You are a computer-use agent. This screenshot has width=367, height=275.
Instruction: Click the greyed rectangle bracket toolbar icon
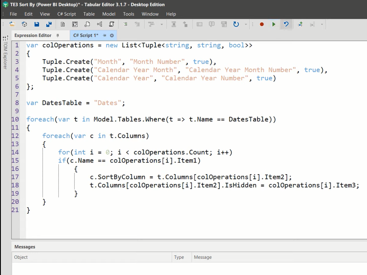(200, 24)
